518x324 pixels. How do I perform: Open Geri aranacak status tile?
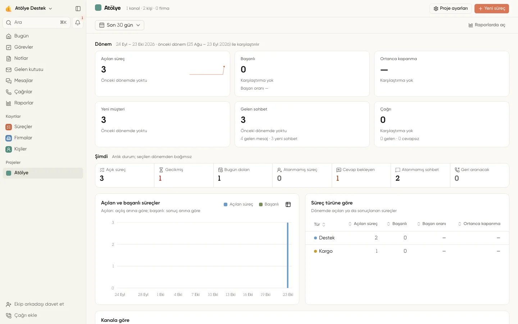pos(480,175)
